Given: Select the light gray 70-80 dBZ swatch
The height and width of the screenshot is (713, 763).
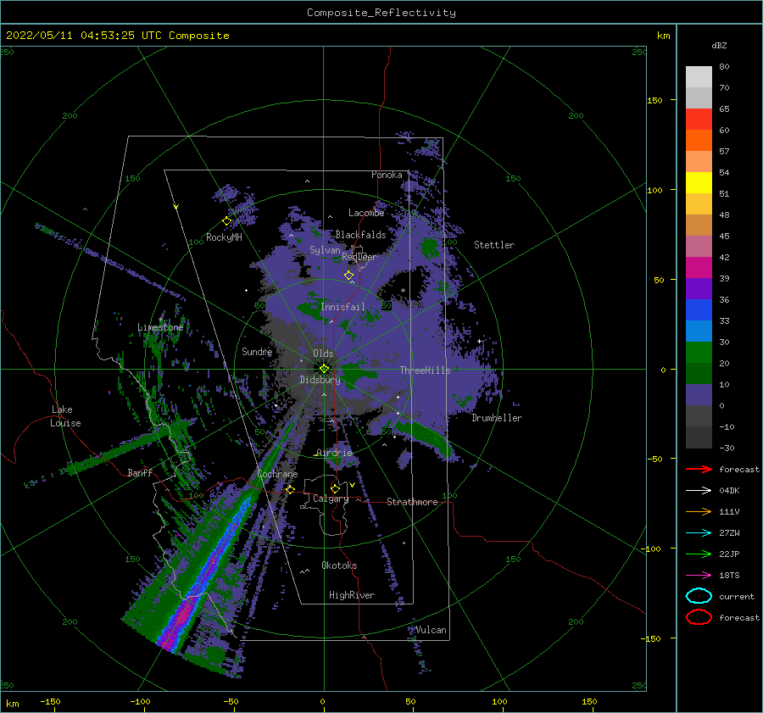Looking at the screenshot, I should coord(699,77).
